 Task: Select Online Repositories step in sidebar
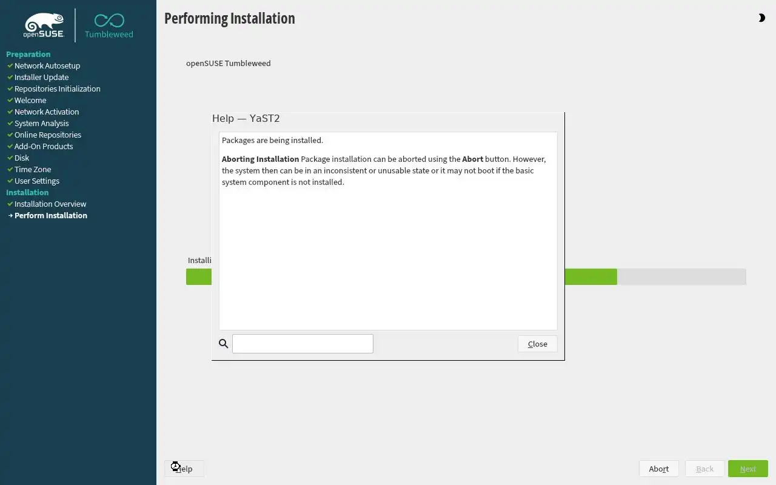pos(48,135)
